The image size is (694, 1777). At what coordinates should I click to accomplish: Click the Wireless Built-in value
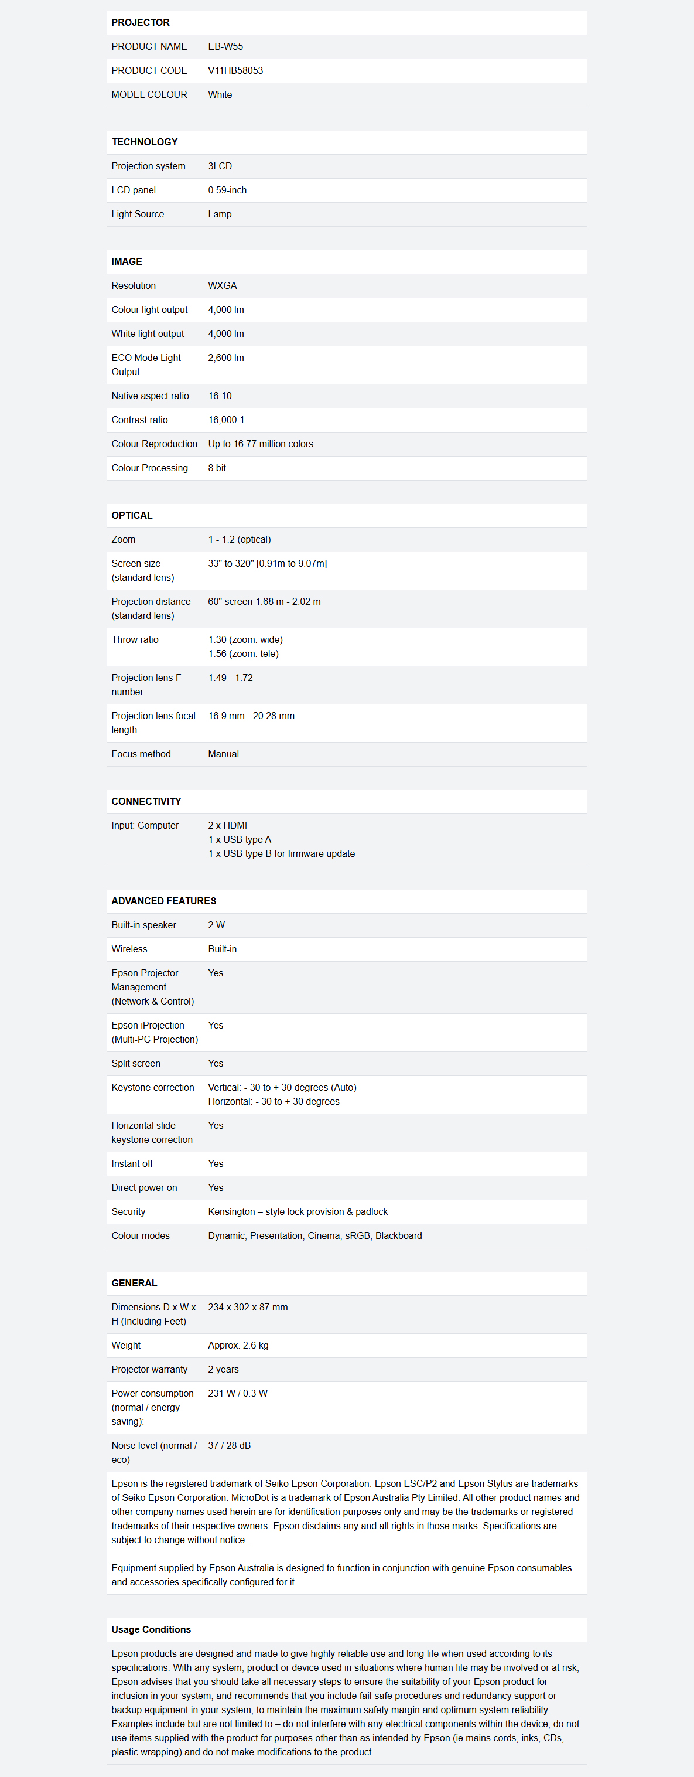click(223, 949)
